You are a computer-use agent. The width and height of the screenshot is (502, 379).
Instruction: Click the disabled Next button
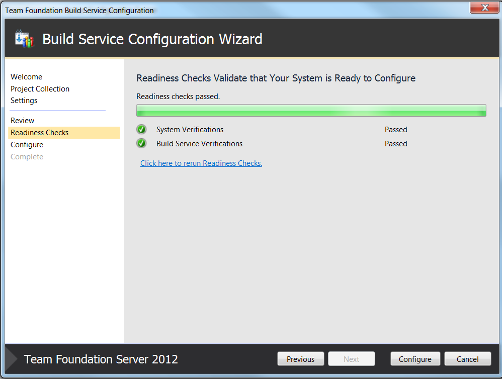(352, 359)
